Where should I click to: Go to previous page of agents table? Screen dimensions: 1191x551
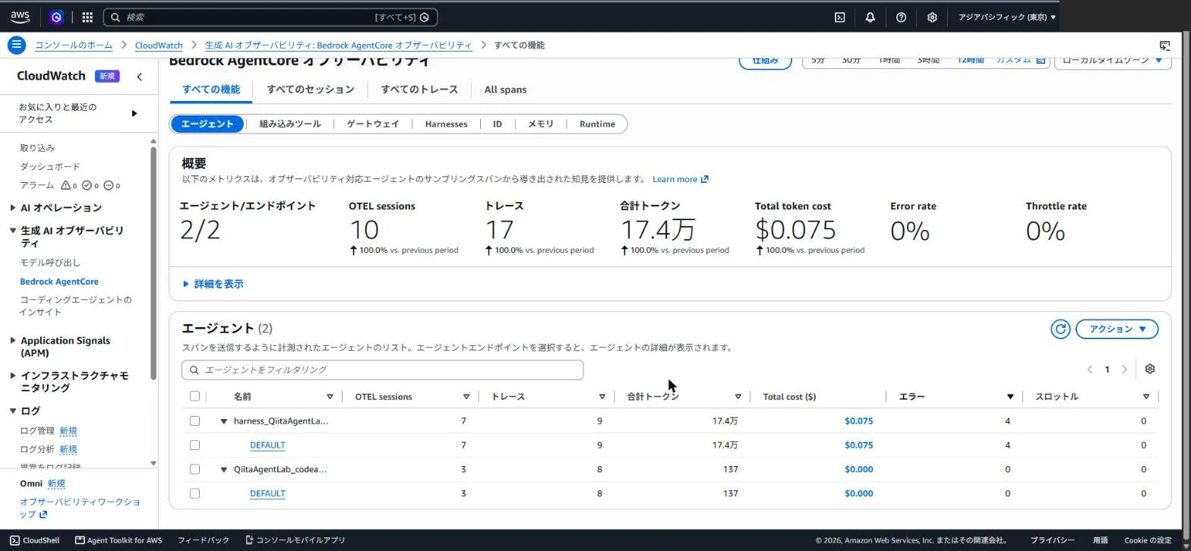[1089, 370]
